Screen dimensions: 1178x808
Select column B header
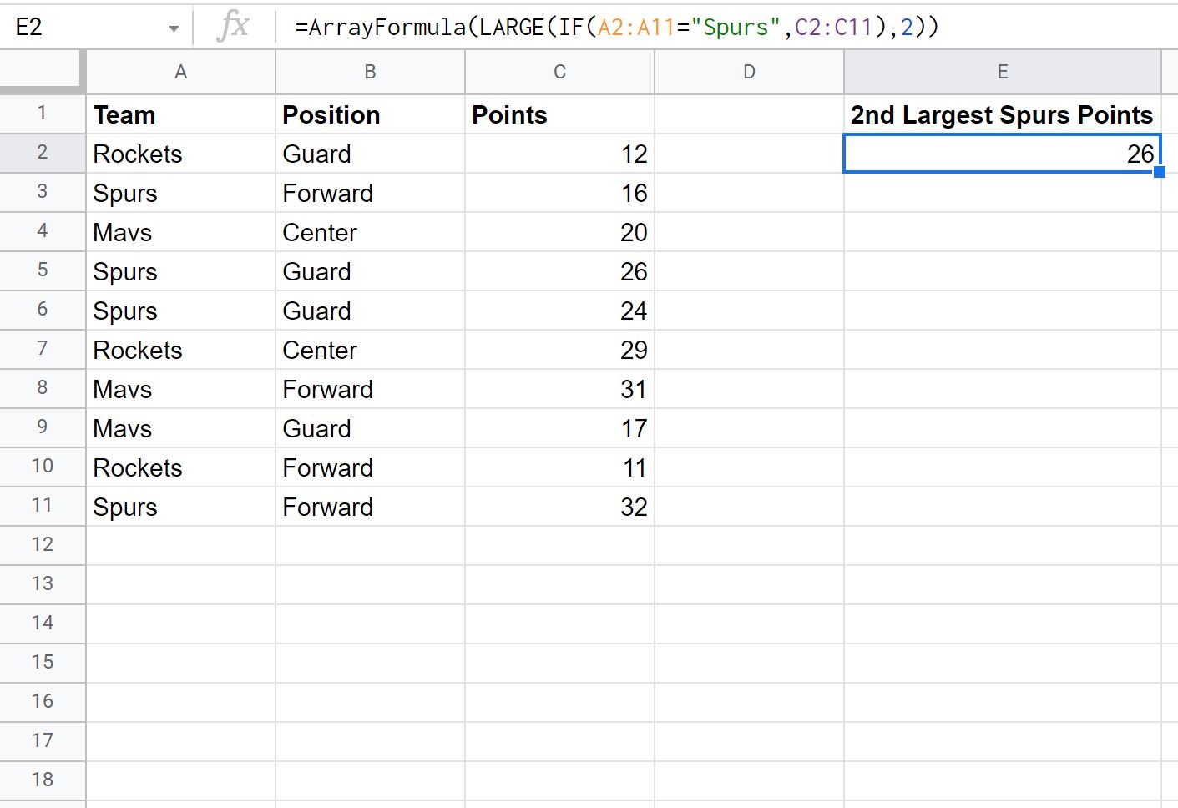pyautogui.click(x=371, y=72)
